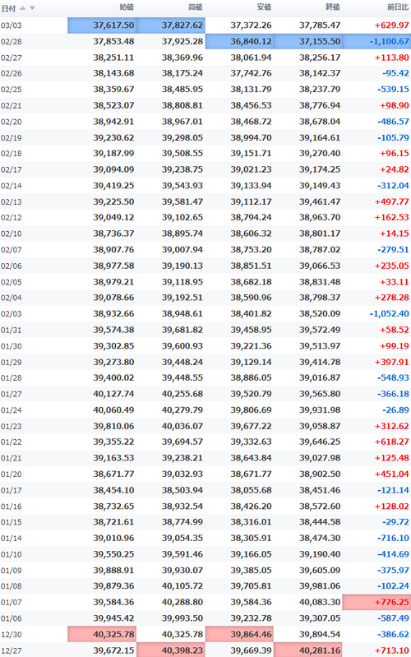Select highlighted low value 36,840.12
Image resolution: width=411 pixels, height=657 pixels.
240,41
